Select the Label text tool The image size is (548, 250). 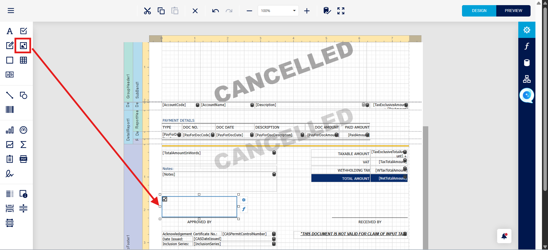[10, 31]
